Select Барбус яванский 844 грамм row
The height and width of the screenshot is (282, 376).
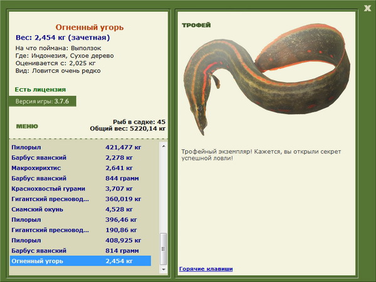(x=81, y=178)
